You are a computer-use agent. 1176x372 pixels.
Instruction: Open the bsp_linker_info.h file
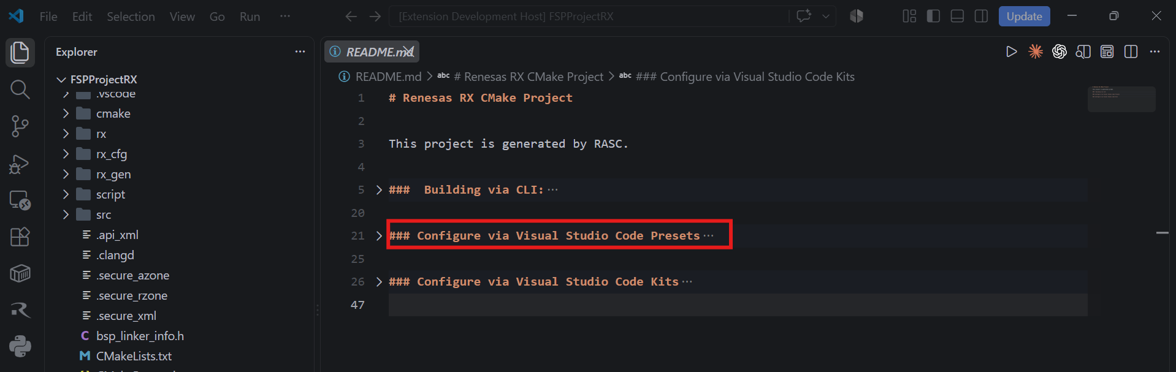click(x=140, y=336)
